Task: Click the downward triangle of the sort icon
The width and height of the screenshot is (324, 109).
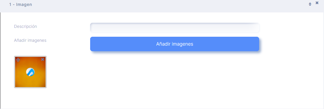Action: 310,5
